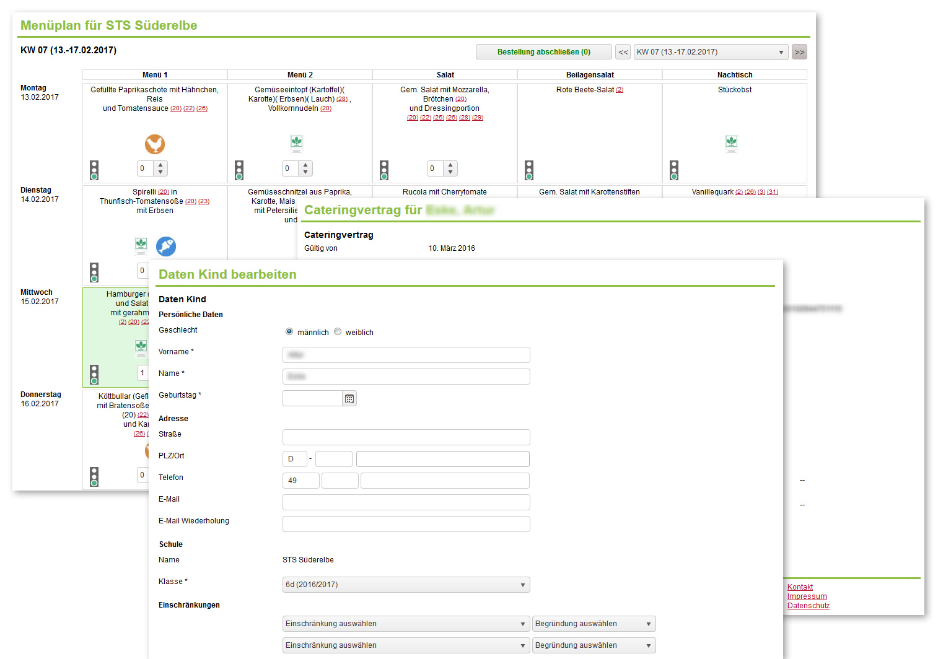The image size is (938, 659).
Task: Open the first Begründung auswählen dropdown
Action: click(x=594, y=624)
